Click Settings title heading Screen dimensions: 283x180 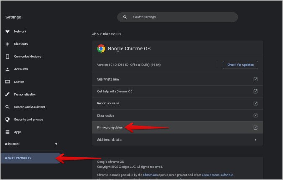pyautogui.click(x=13, y=17)
